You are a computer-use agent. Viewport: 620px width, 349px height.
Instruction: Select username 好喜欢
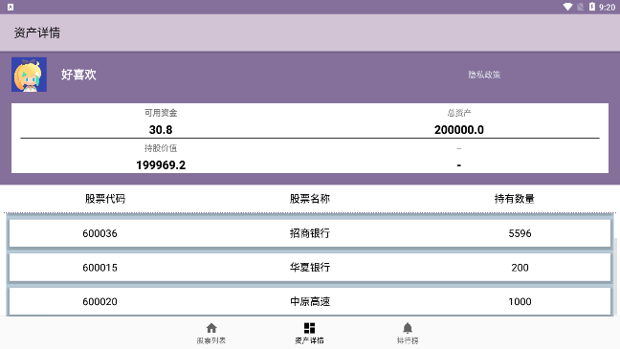(x=78, y=75)
